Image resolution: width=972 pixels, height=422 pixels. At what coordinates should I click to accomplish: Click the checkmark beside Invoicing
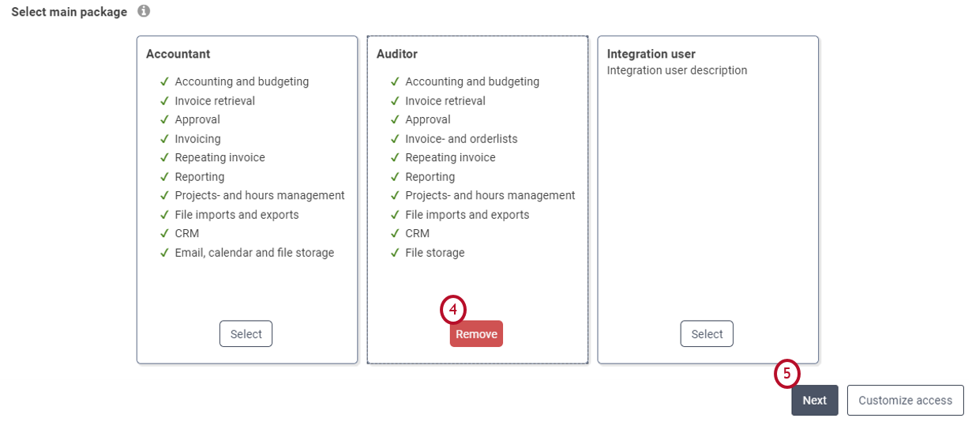click(x=165, y=138)
